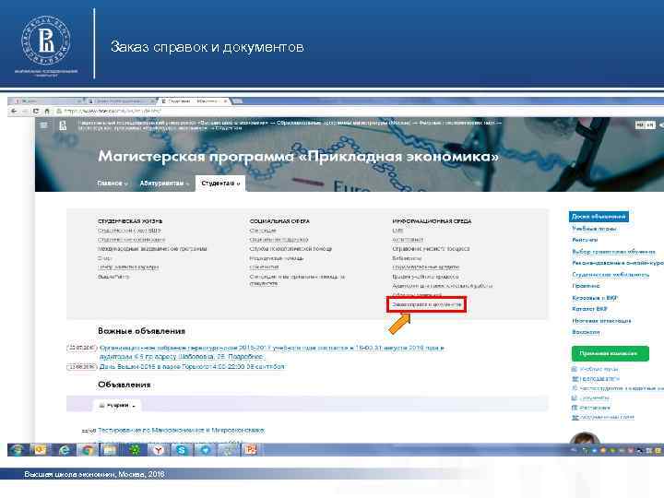Image resolution: width=664 pixels, height=498 pixels.
Task: Open the Расписание quick link
Action: click(595, 408)
